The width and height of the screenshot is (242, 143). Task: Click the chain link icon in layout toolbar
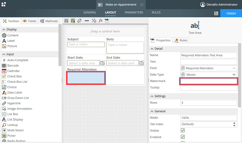pos(80,21)
